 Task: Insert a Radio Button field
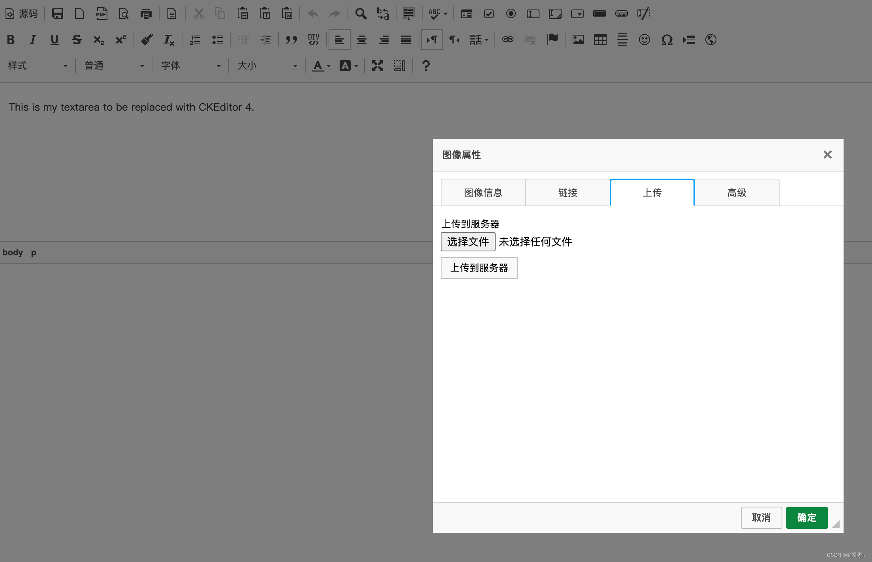click(511, 14)
